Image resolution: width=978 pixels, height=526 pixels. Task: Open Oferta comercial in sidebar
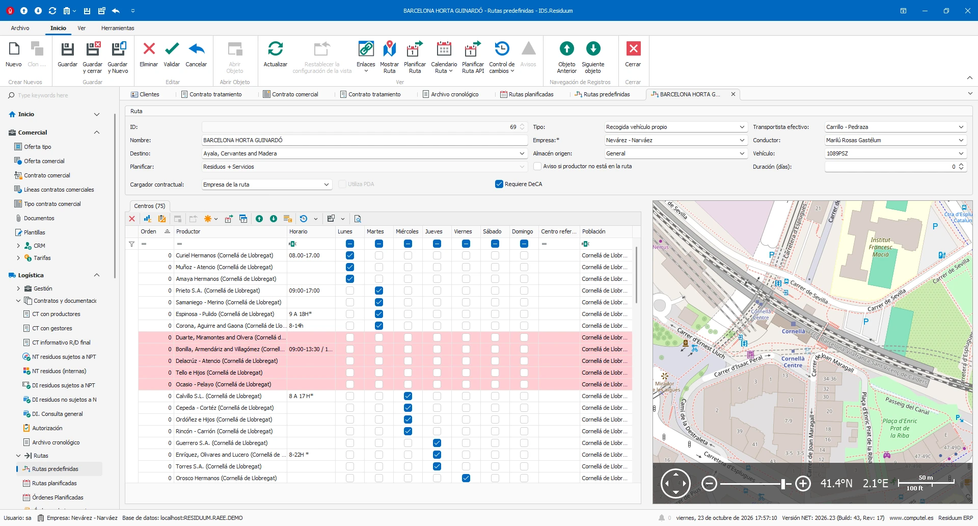click(44, 161)
